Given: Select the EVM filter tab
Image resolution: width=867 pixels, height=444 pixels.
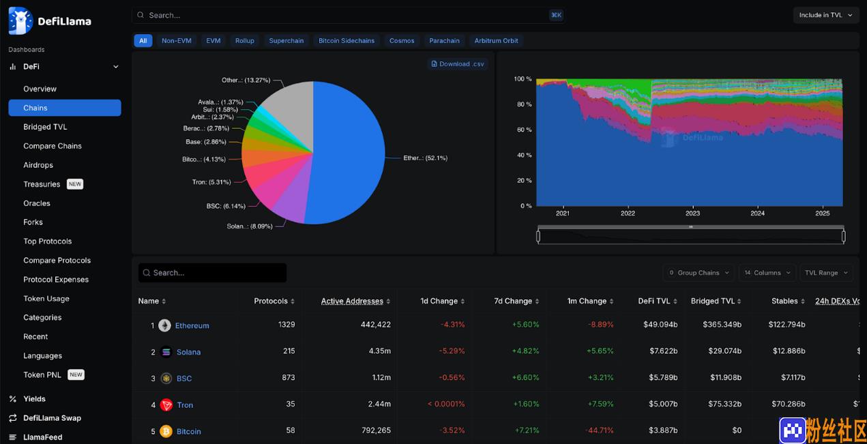Looking at the screenshot, I should (x=214, y=41).
